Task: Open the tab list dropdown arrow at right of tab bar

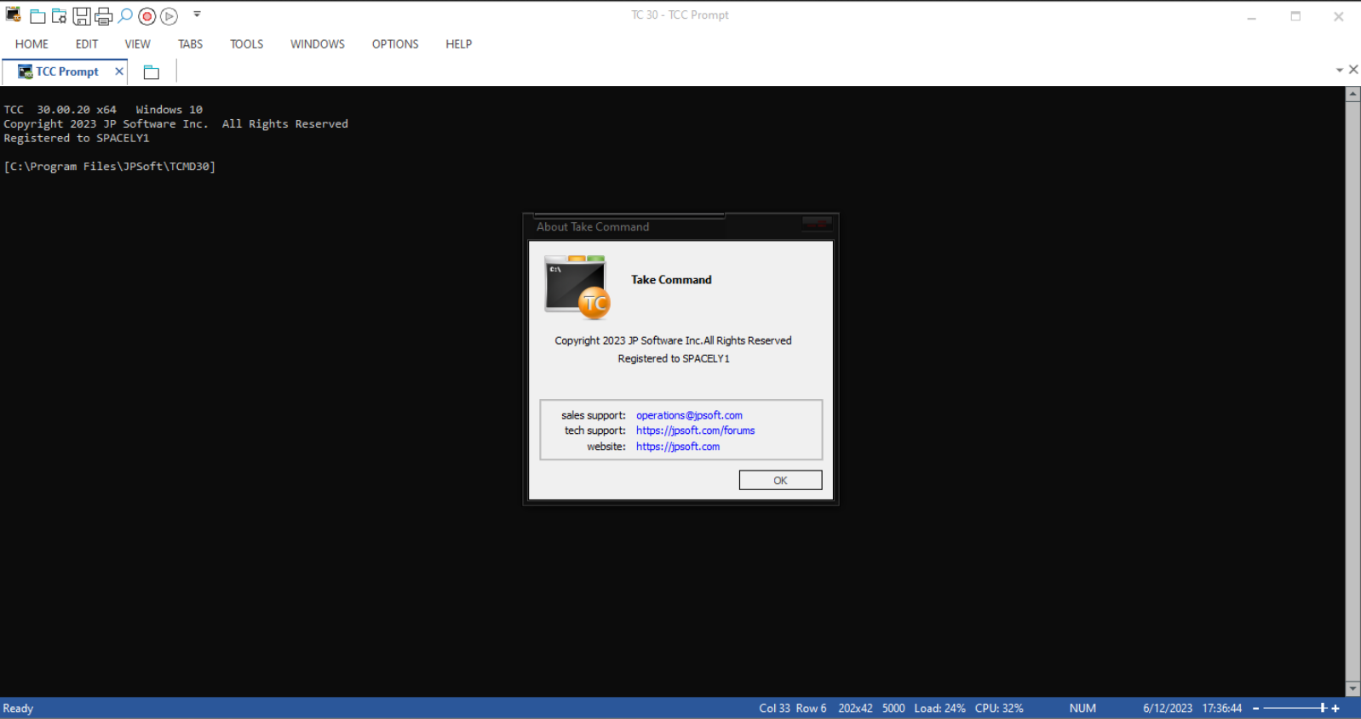Action: tap(1340, 70)
